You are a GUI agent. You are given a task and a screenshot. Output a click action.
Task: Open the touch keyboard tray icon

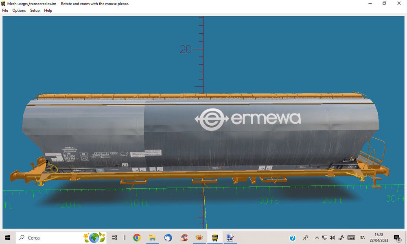[351, 237]
